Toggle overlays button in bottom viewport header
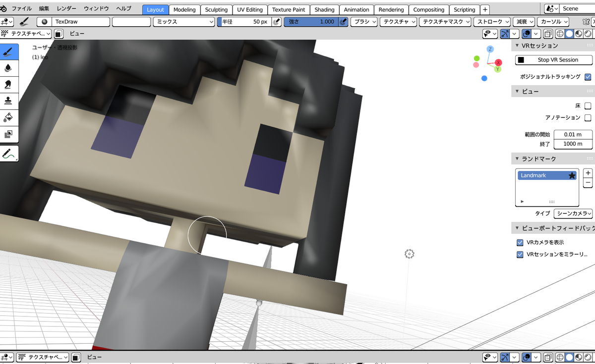 coord(527,357)
